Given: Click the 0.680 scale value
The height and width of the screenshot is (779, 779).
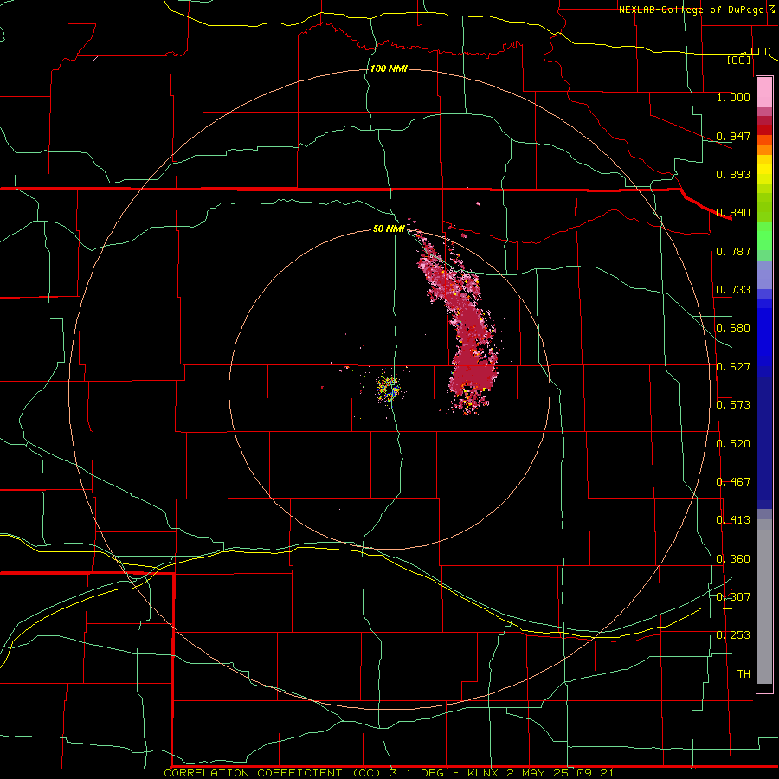Looking at the screenshot, I should 733,328.
